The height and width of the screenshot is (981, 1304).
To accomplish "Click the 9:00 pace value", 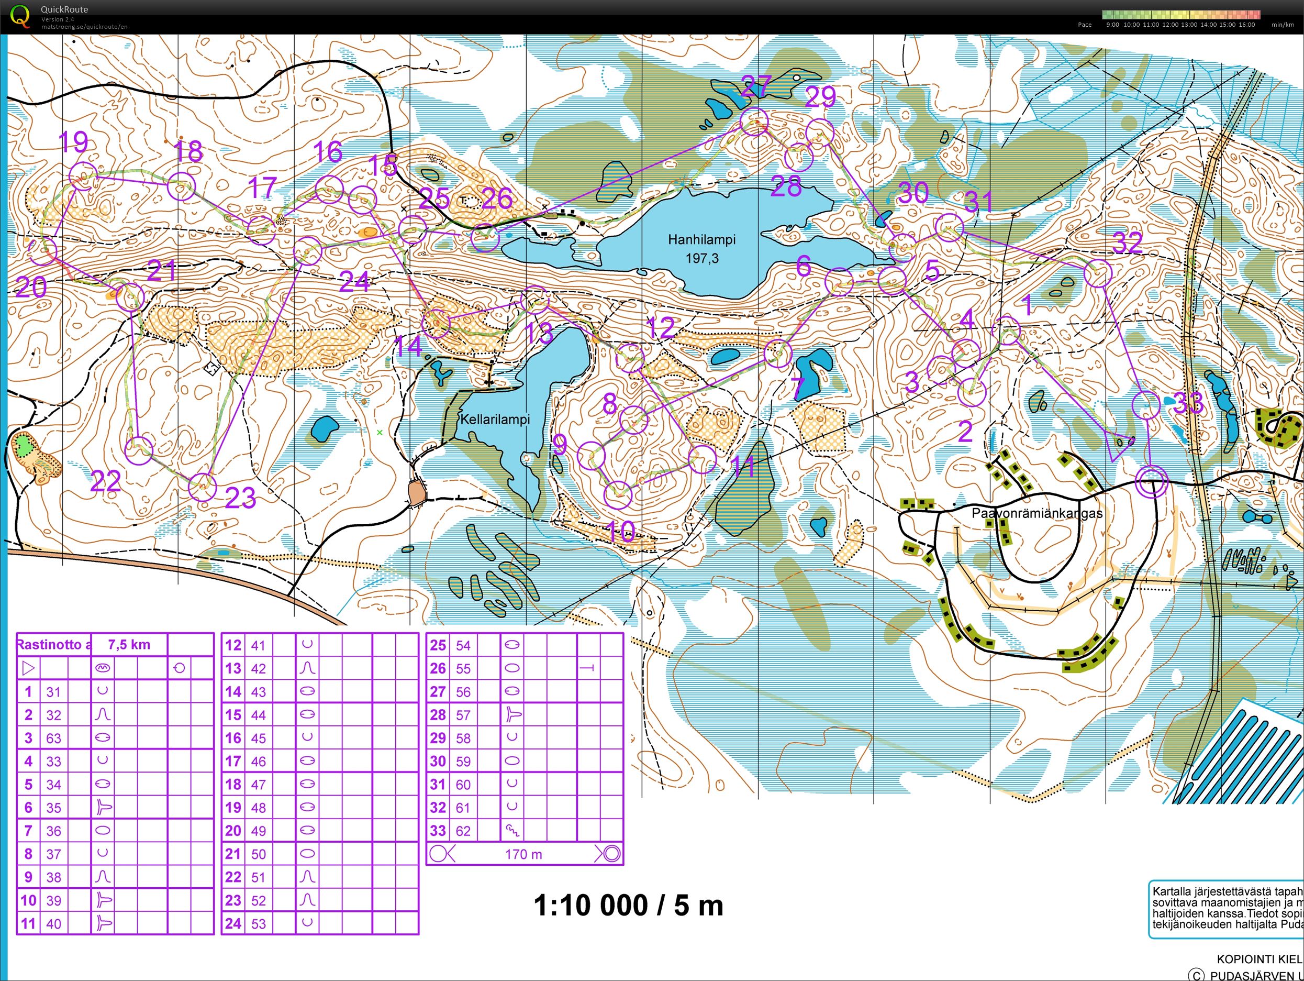I will [1112, 25].
